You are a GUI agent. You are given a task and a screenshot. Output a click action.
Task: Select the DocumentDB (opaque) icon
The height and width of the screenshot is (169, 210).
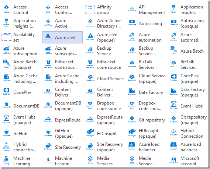(x=48, y=105)
